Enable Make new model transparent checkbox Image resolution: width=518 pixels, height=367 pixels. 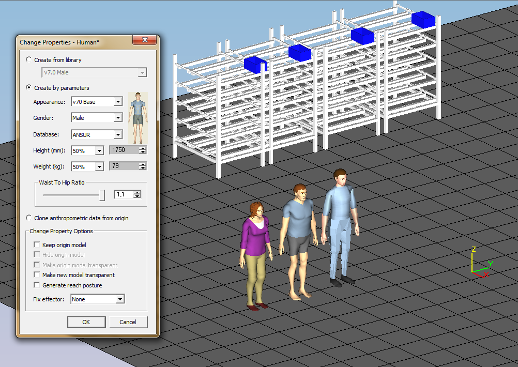click(37, 275)
